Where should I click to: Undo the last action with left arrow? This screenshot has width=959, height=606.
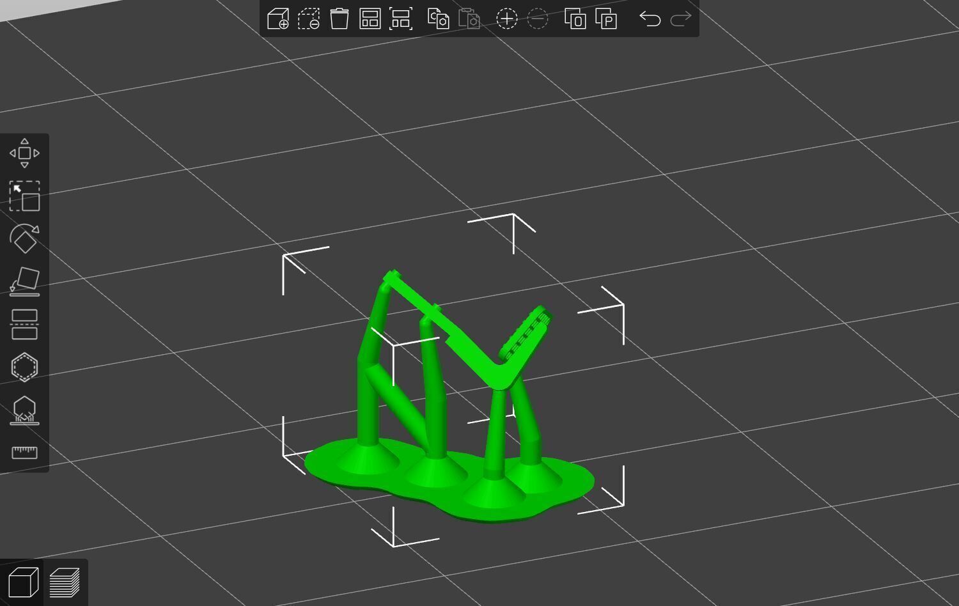[x=650, y=19]
